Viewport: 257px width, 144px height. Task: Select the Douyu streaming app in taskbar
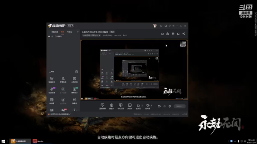[20, 141]
